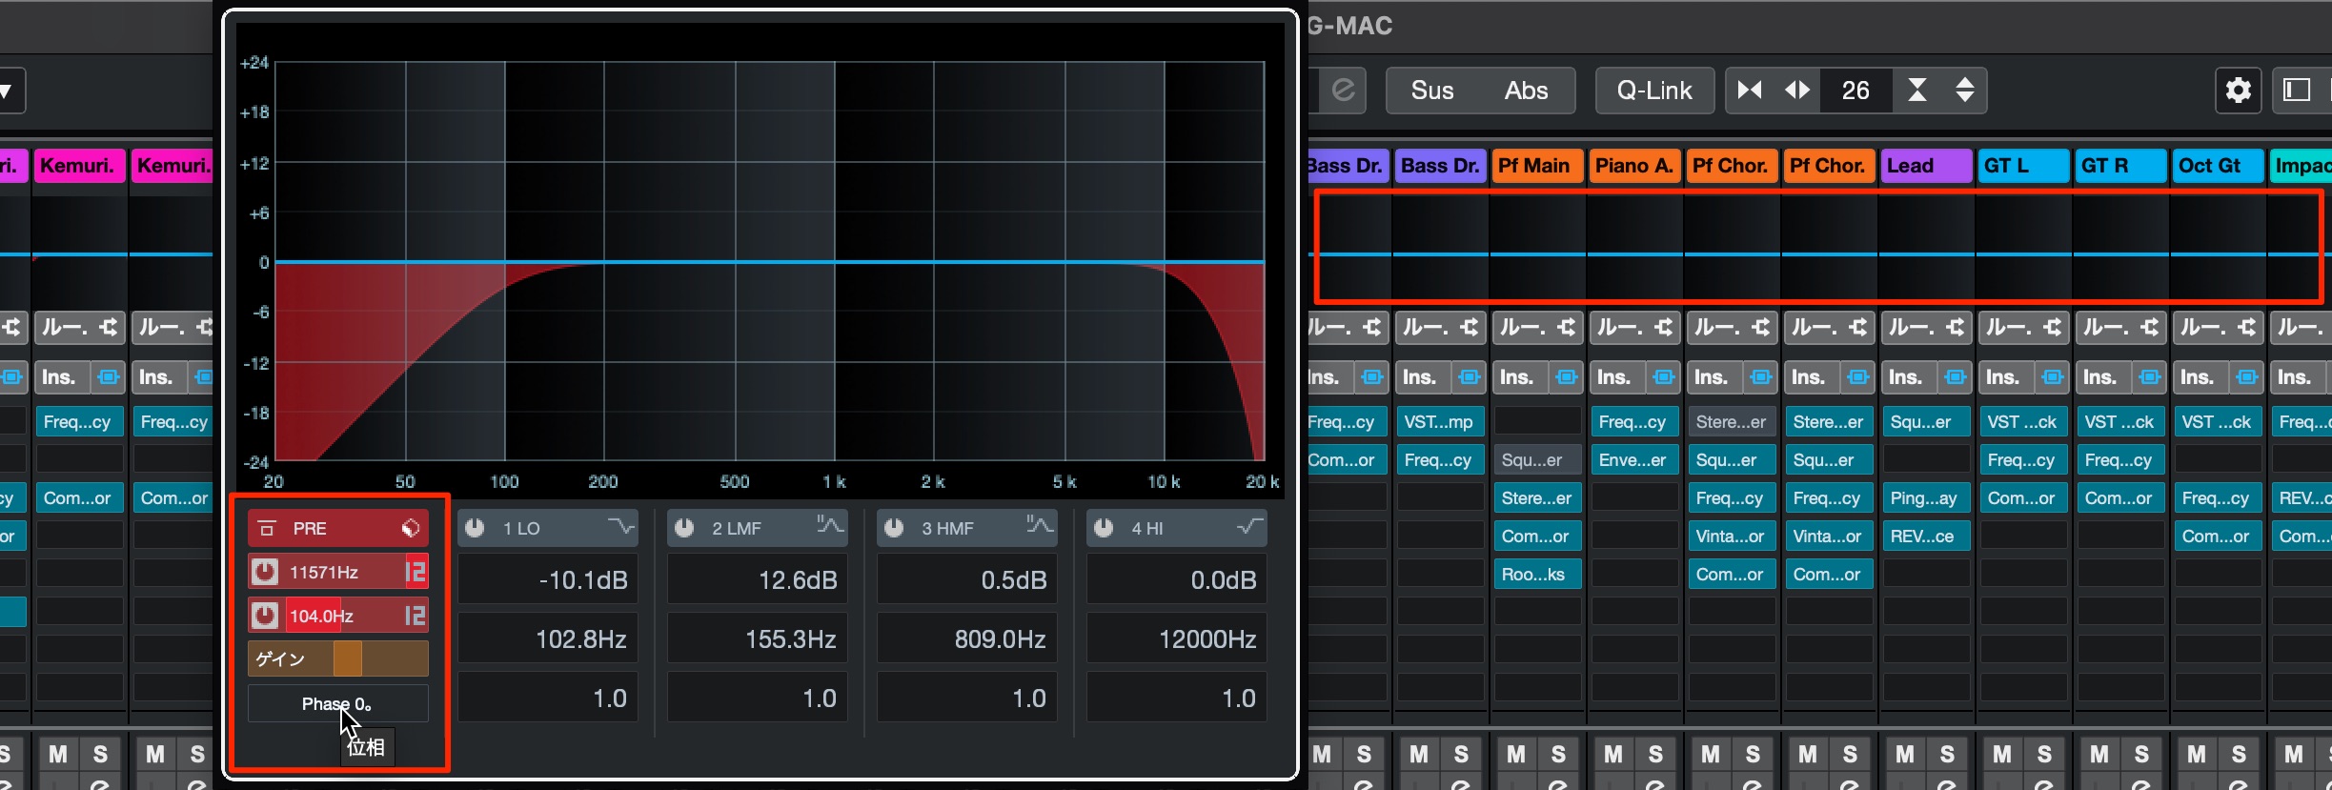The image size is (2332, 790).
Task: Click the Sus button in MixConsole toolbar
Action: pyautogui.click(x=1432, y=91)
